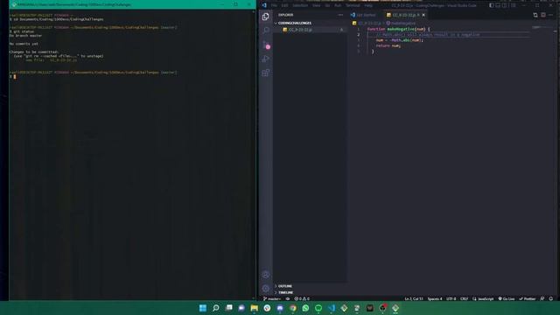Open File Explorer from the taskbar
This screenshot has height=315, width=560.
pyautogui.click(x=255, y=308)
